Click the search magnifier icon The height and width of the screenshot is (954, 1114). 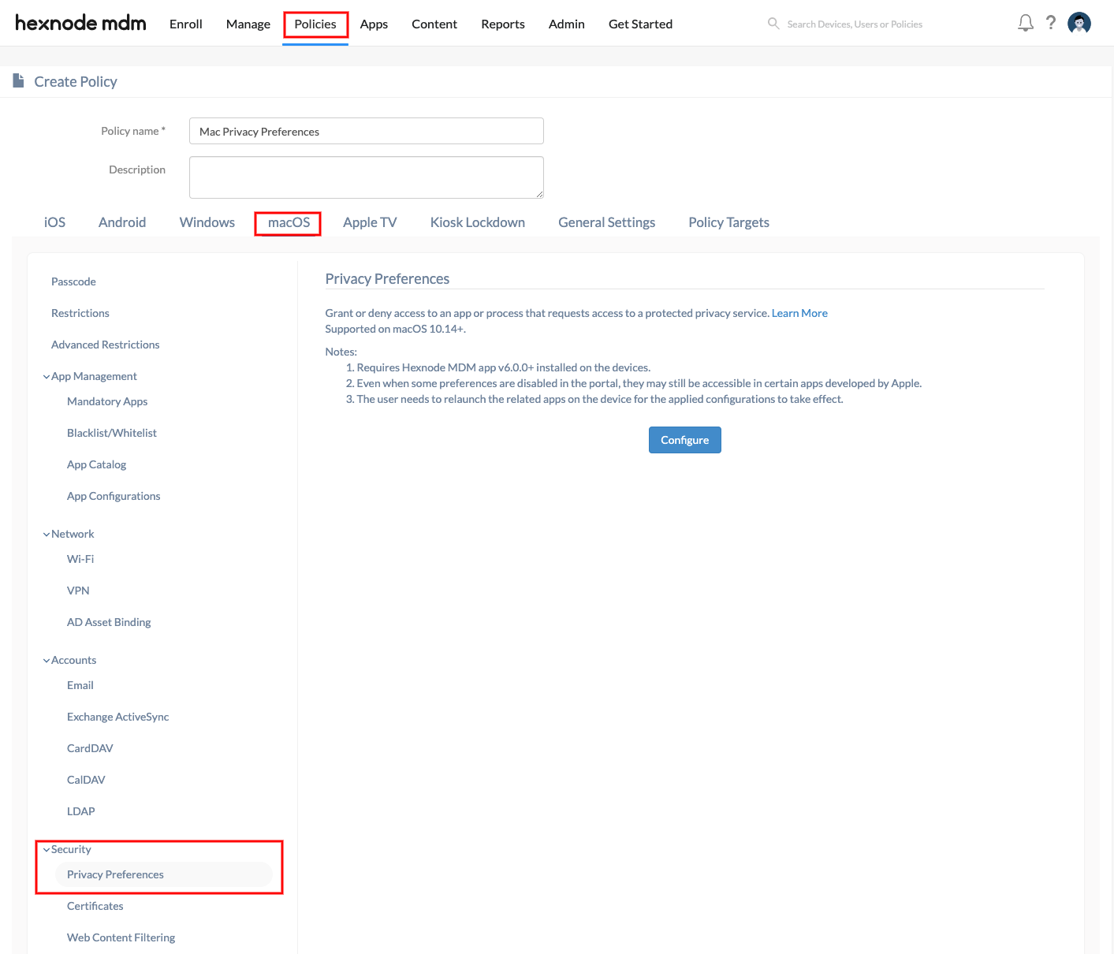coord(773,24)
